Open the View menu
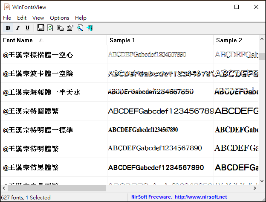Viewport: 266px width, 202px height. click(38, 18)
